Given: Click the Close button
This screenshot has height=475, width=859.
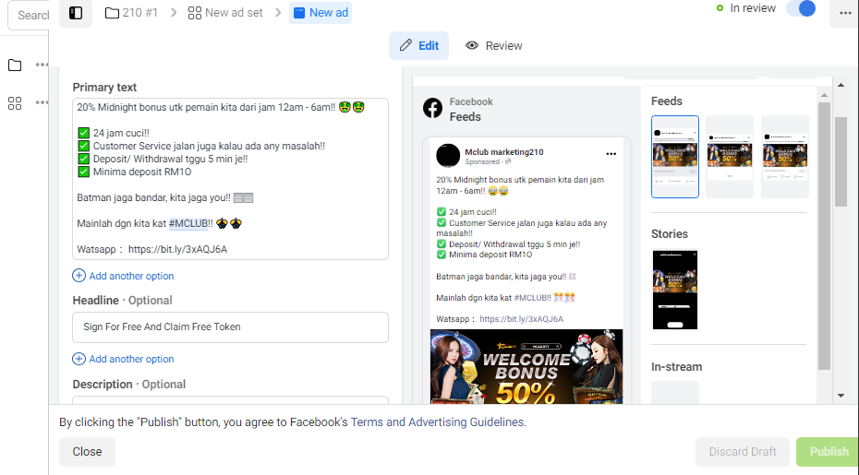Looking at the screenshot, I should pos(87,451).
